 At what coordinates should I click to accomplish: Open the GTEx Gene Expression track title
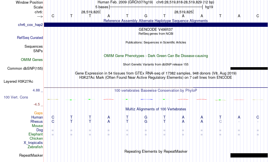[x=156, y=73]
